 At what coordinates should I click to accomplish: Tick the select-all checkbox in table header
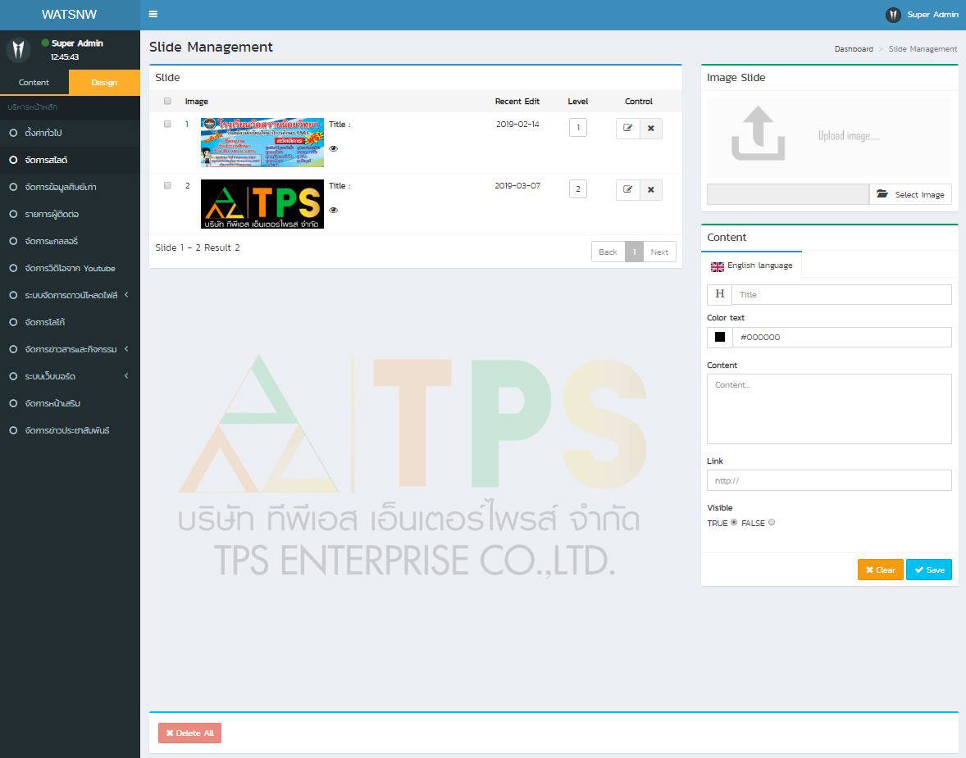[167, 101]
